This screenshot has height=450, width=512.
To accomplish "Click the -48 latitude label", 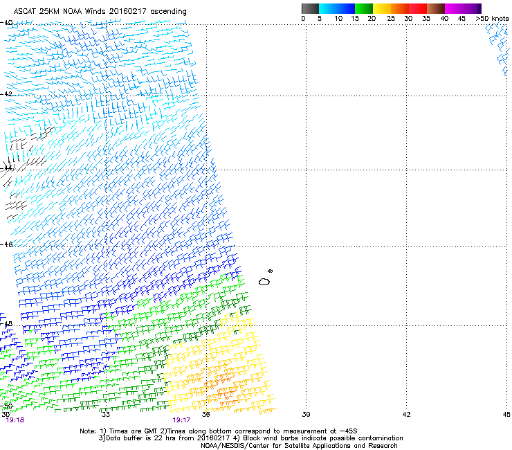I will 6,323.
